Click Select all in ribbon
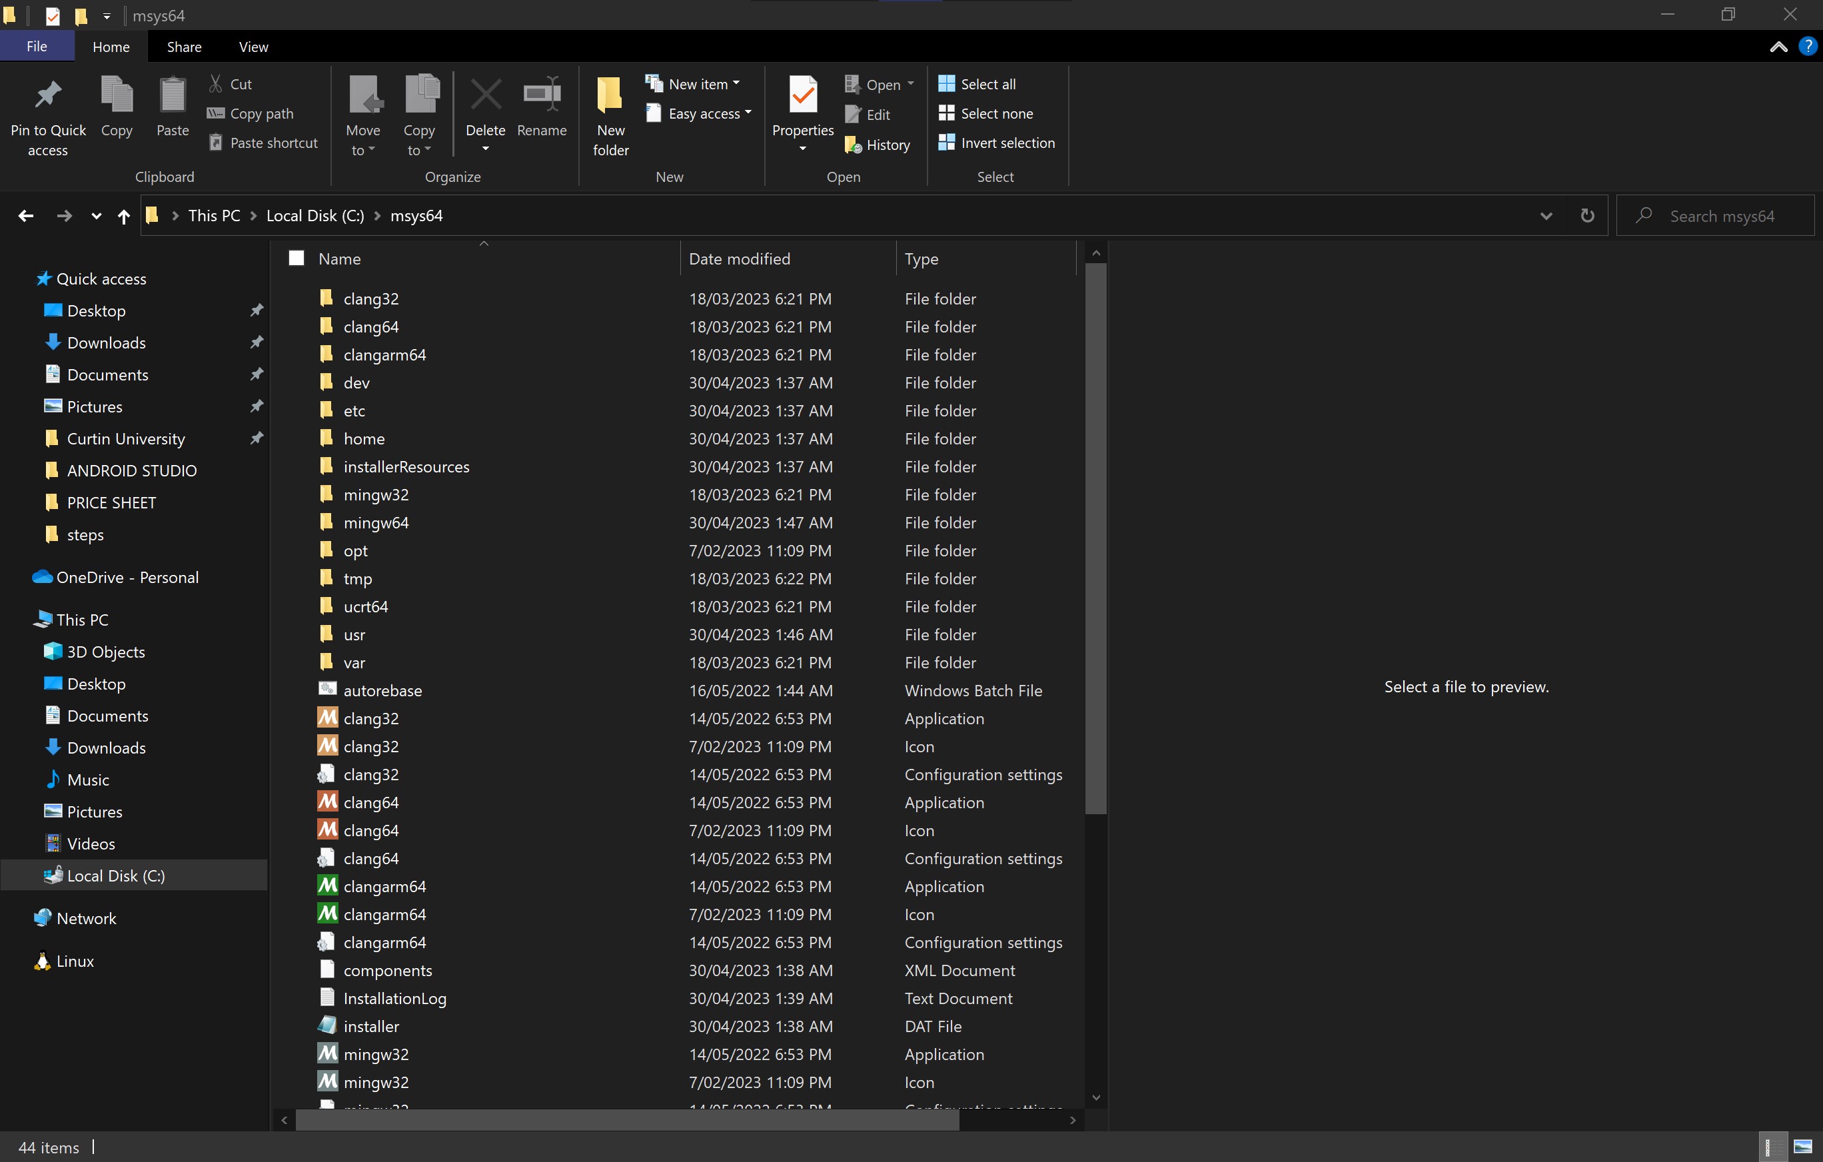The image size is (1823, 1162). (977, 84)
